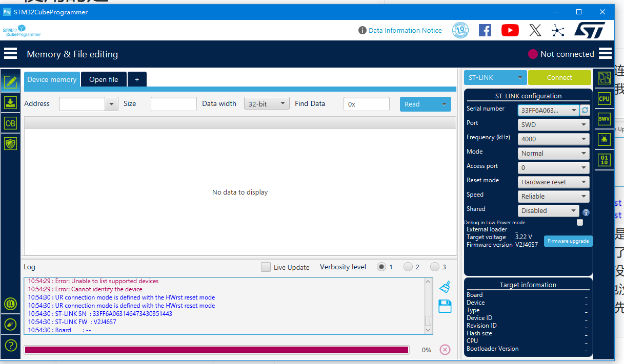
Task: Open CPU panel icon on right sidebar
Action: click(605, 98)
